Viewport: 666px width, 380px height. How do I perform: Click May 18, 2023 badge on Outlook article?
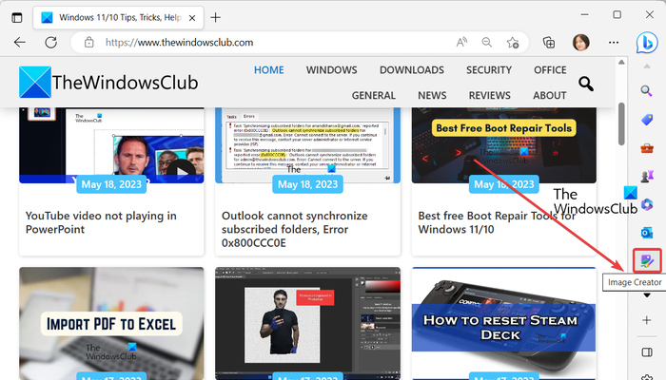(x=307, y=184)
